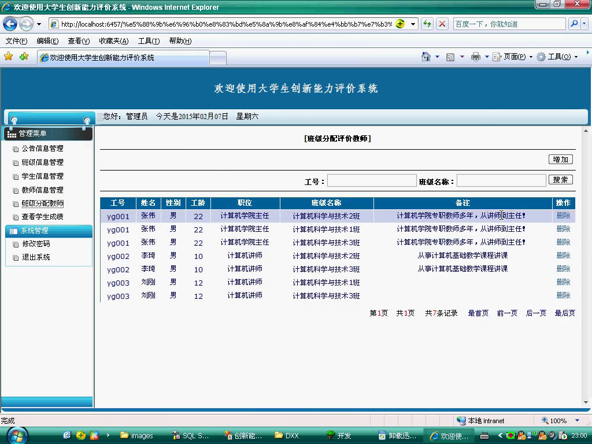Expand the Print dropdown arrow

click(x=487, y=57)
